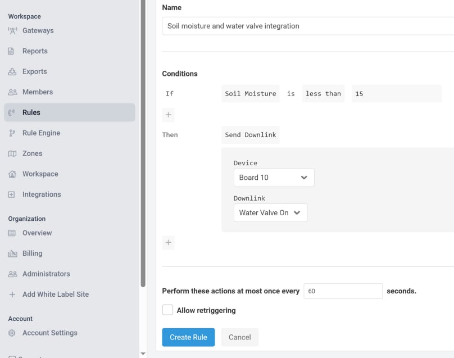The width and height of the screenshot is (454, 358).
Task: Open Account Settings link
Action: tap(50, 333)
